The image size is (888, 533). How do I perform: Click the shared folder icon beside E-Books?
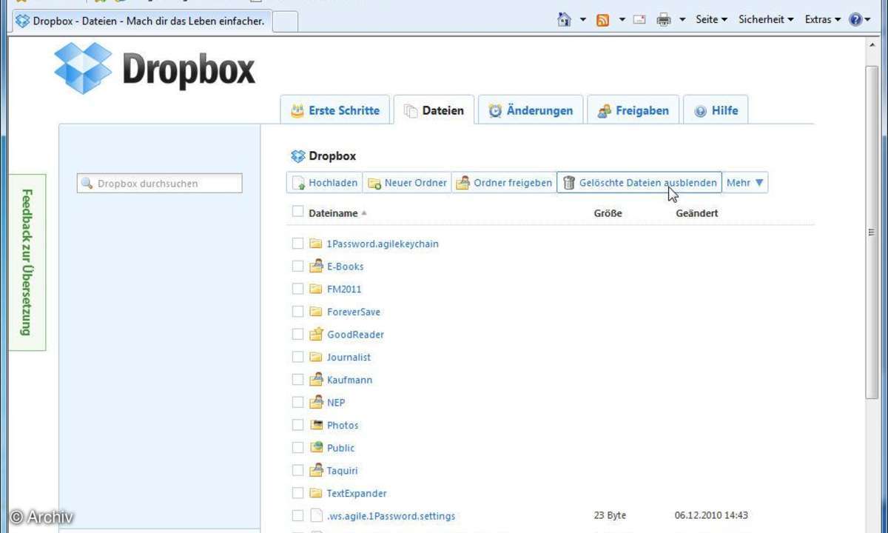pos(316,266)
